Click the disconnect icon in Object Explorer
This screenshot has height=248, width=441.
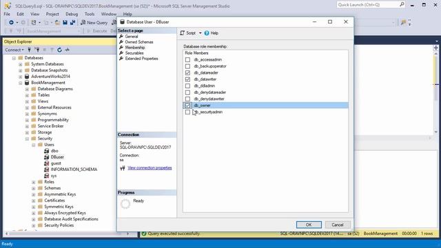tap(37, 50)
